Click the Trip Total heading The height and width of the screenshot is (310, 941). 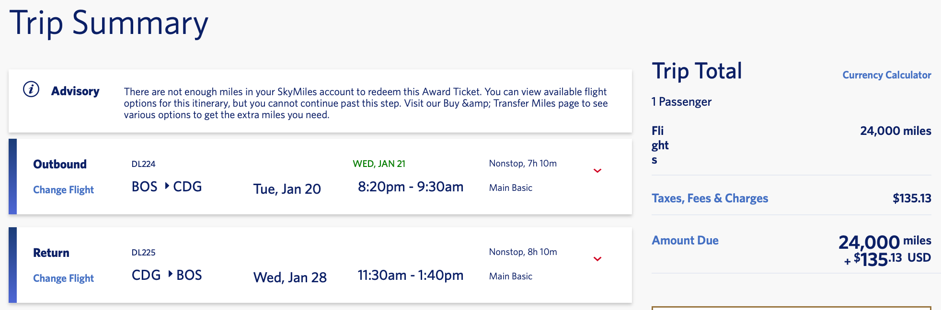tap(697, 71)
